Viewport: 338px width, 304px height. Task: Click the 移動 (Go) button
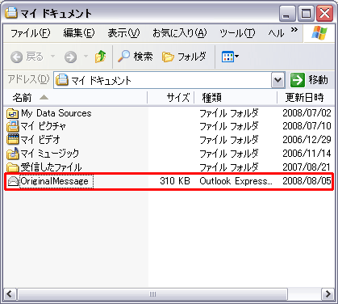(309, 80)
